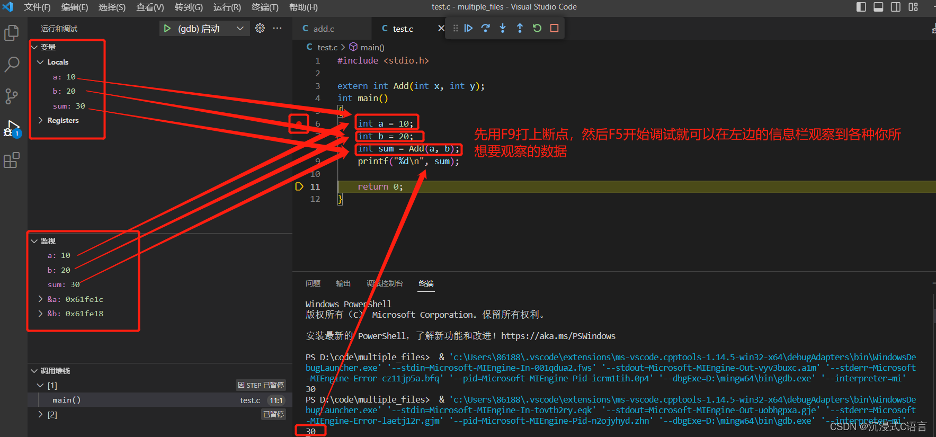Open the 转到(G) menu
Image resolution: width=936 pixels, height=437 pixels.
tap(189, 7)
